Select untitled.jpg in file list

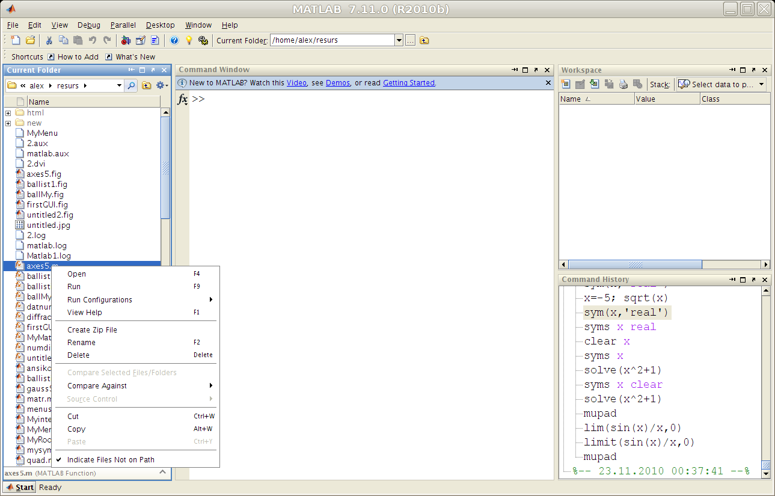click(x=48, y=225)
